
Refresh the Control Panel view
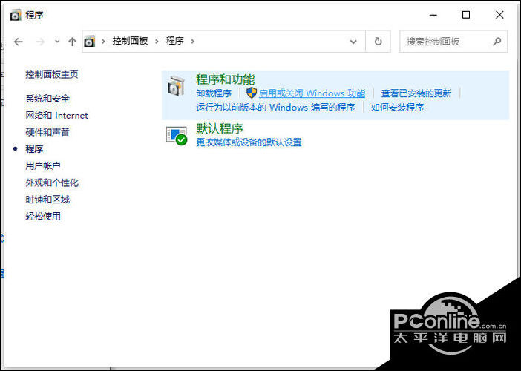[x=378, y=42]
